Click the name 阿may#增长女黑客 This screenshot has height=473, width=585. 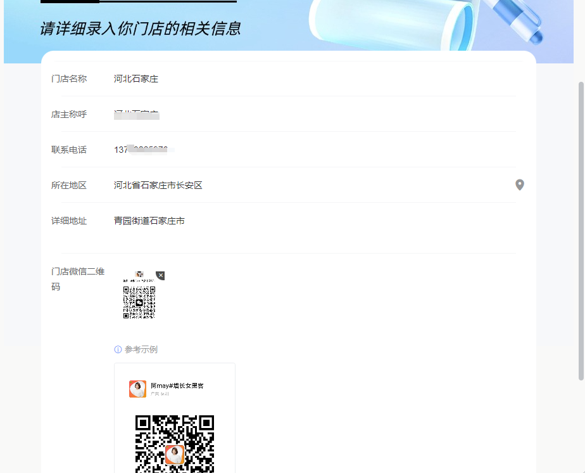tap(177, 386)
